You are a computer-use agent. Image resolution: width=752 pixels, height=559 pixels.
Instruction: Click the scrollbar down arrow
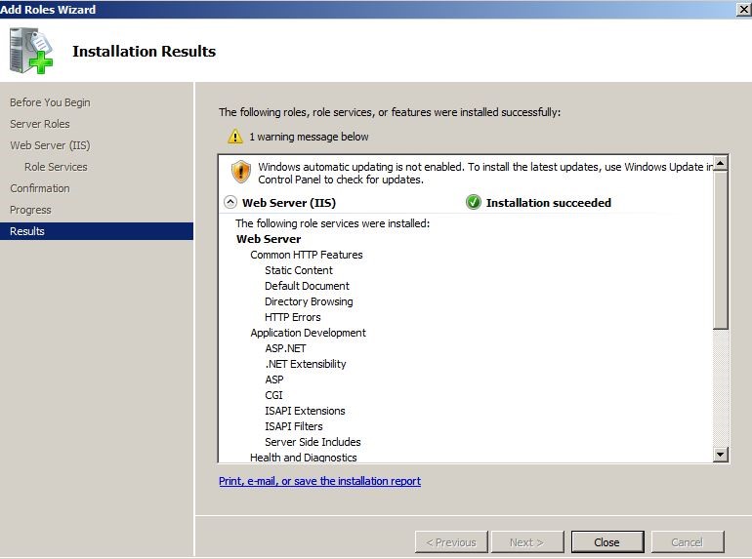[x=721, y=454]
